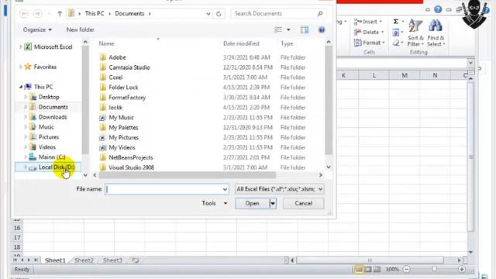
Task: Focus the File name input field
Action: [167, 189]
